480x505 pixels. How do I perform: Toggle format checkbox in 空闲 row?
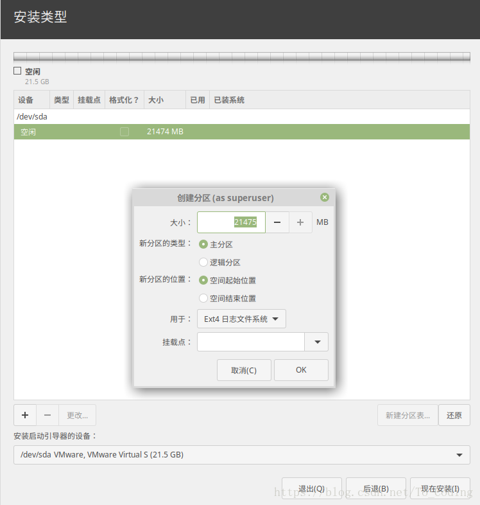(124, 132)
